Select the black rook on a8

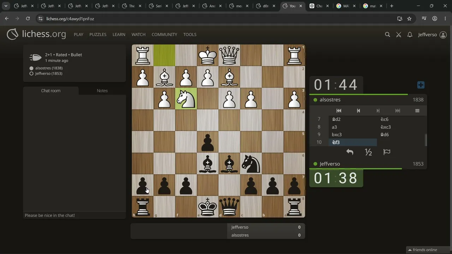tap(294, 207)
